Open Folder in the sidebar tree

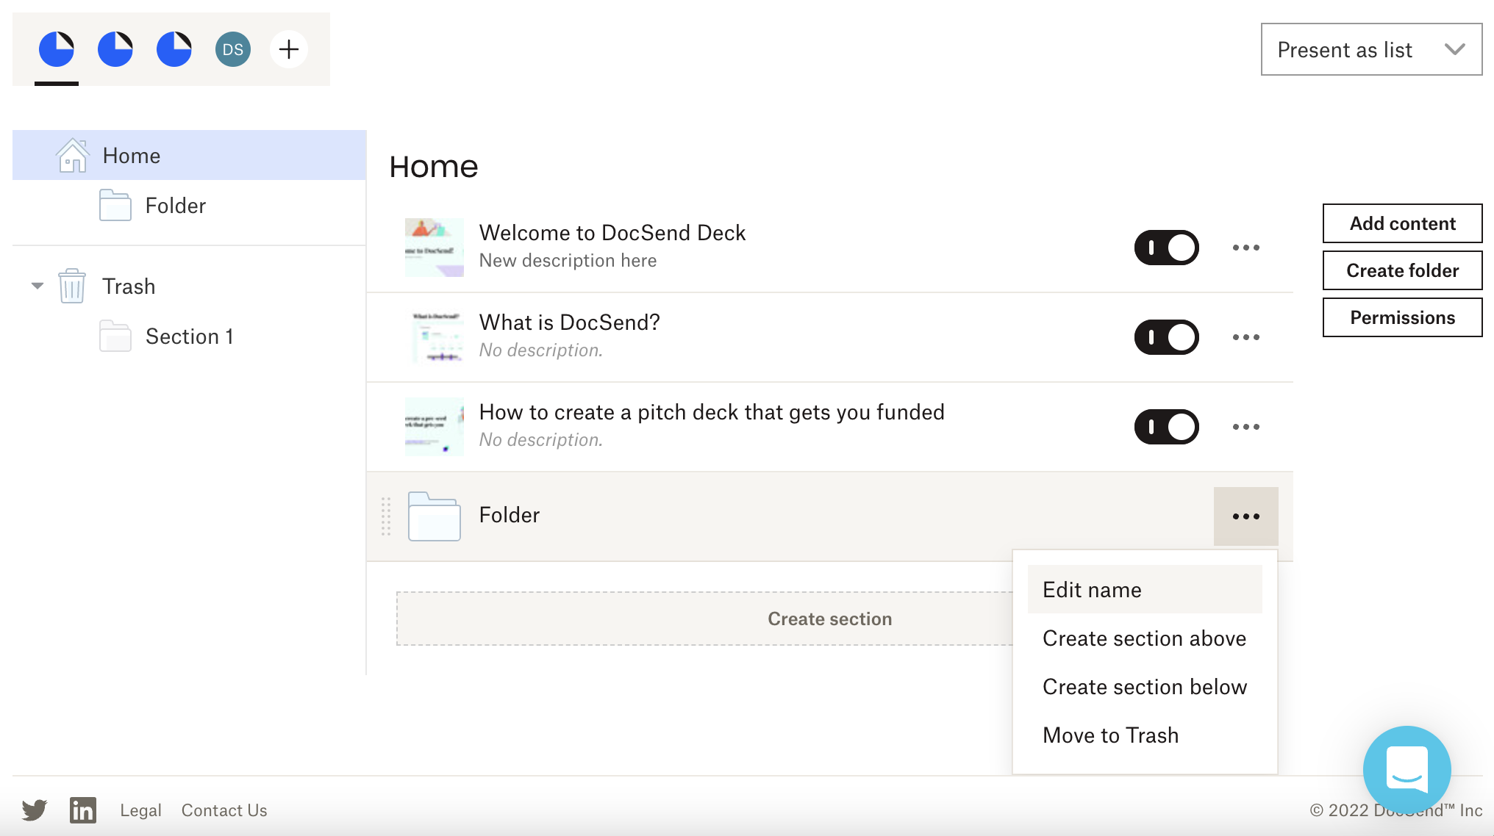(x=176, y=206)
